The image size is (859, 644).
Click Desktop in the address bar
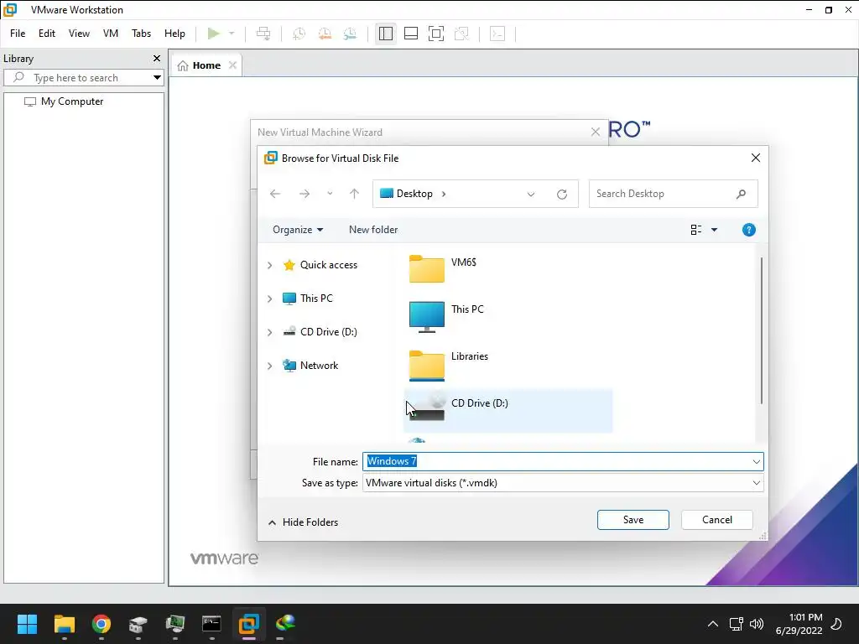[x=414, y=194]
